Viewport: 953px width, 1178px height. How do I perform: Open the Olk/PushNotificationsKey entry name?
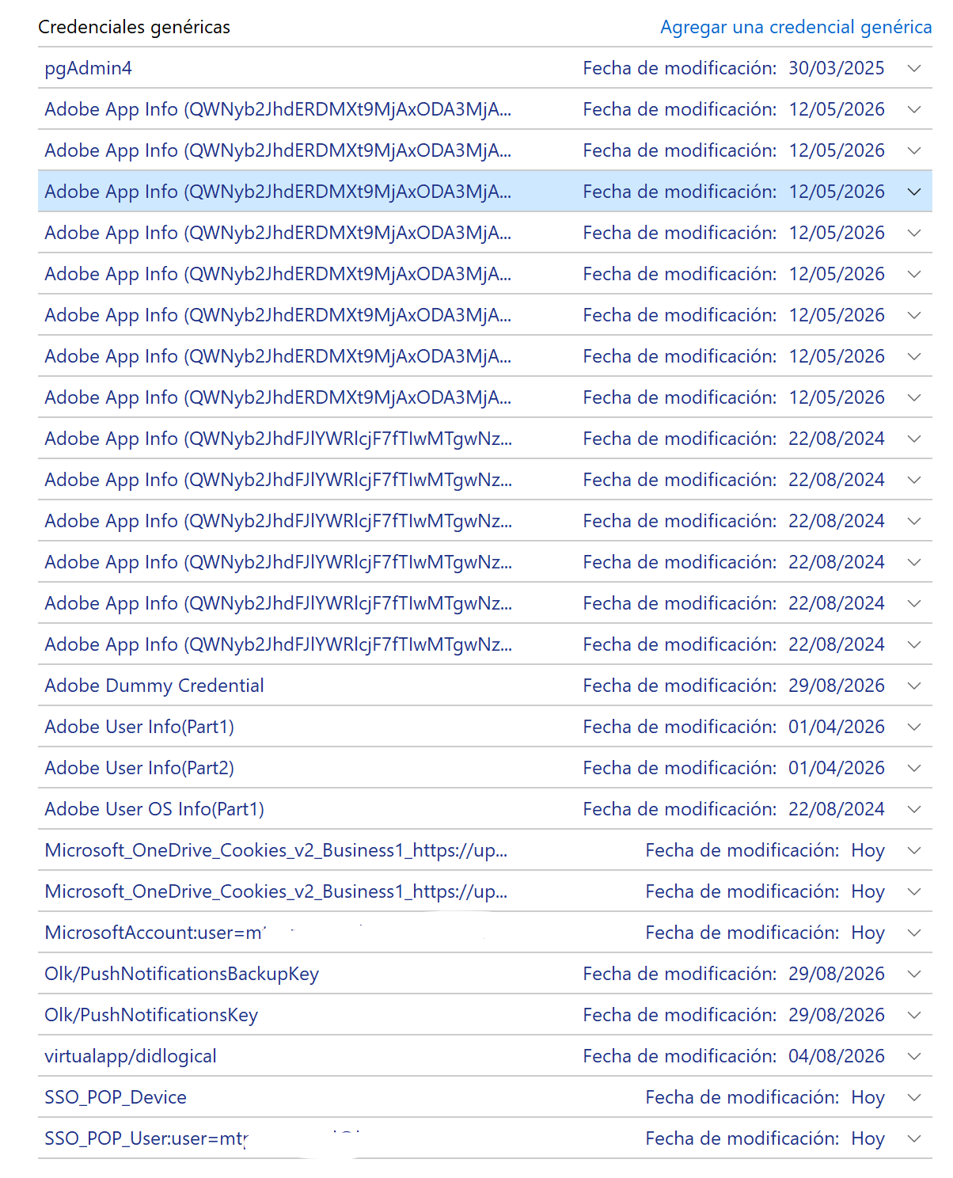tap(151, 1015)
